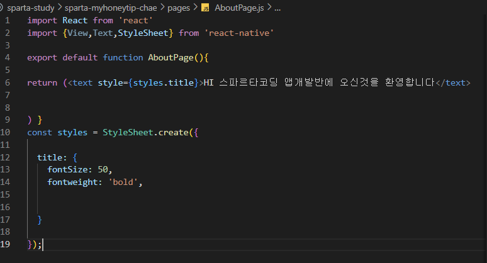Click the 'bold' string value
487x263 pixels.
pos(123,182)
